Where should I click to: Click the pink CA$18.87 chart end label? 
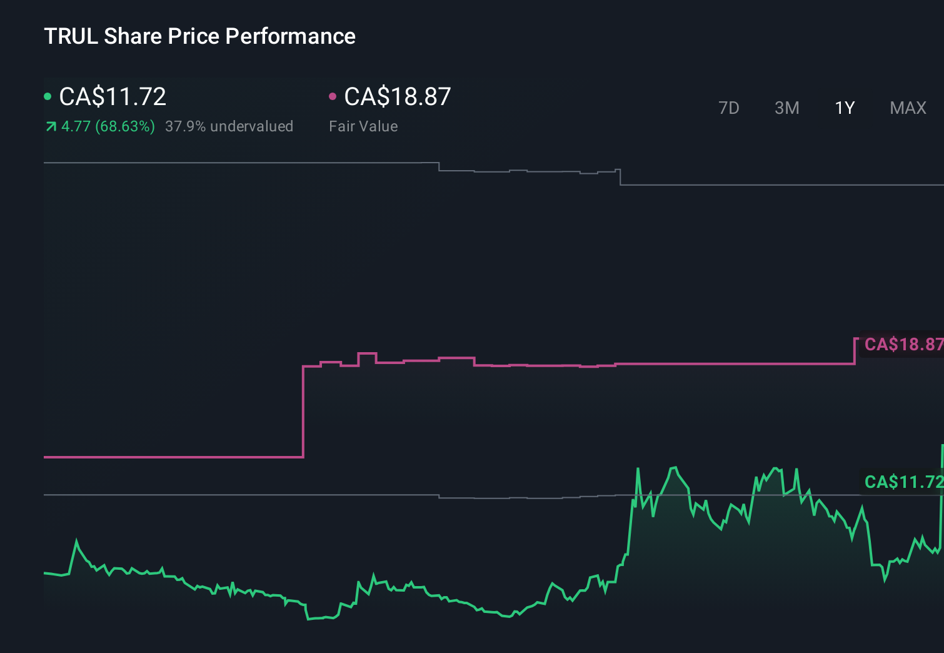[903, 345]
